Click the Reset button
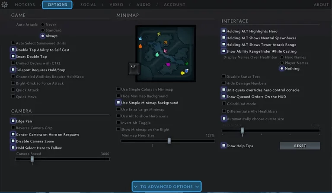Viewport: 332px width, 193px height. [300, 146]
